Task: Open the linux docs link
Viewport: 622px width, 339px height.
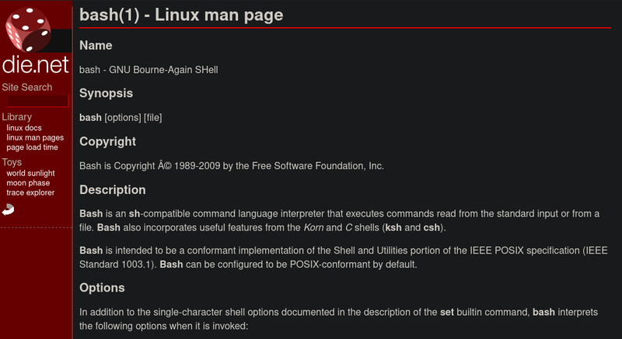Action: (24, 128)
